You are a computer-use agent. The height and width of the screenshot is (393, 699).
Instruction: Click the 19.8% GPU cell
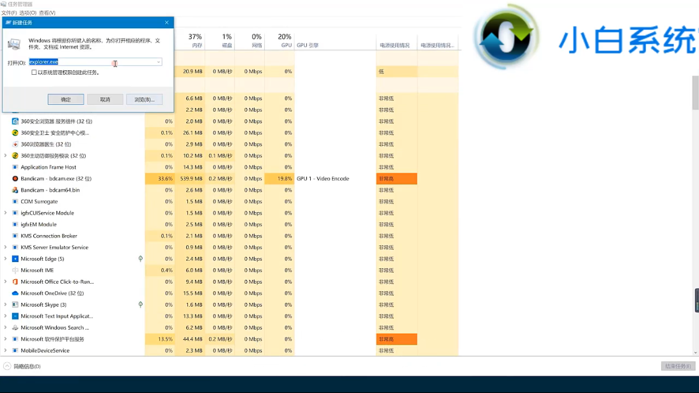coord(279,179)
